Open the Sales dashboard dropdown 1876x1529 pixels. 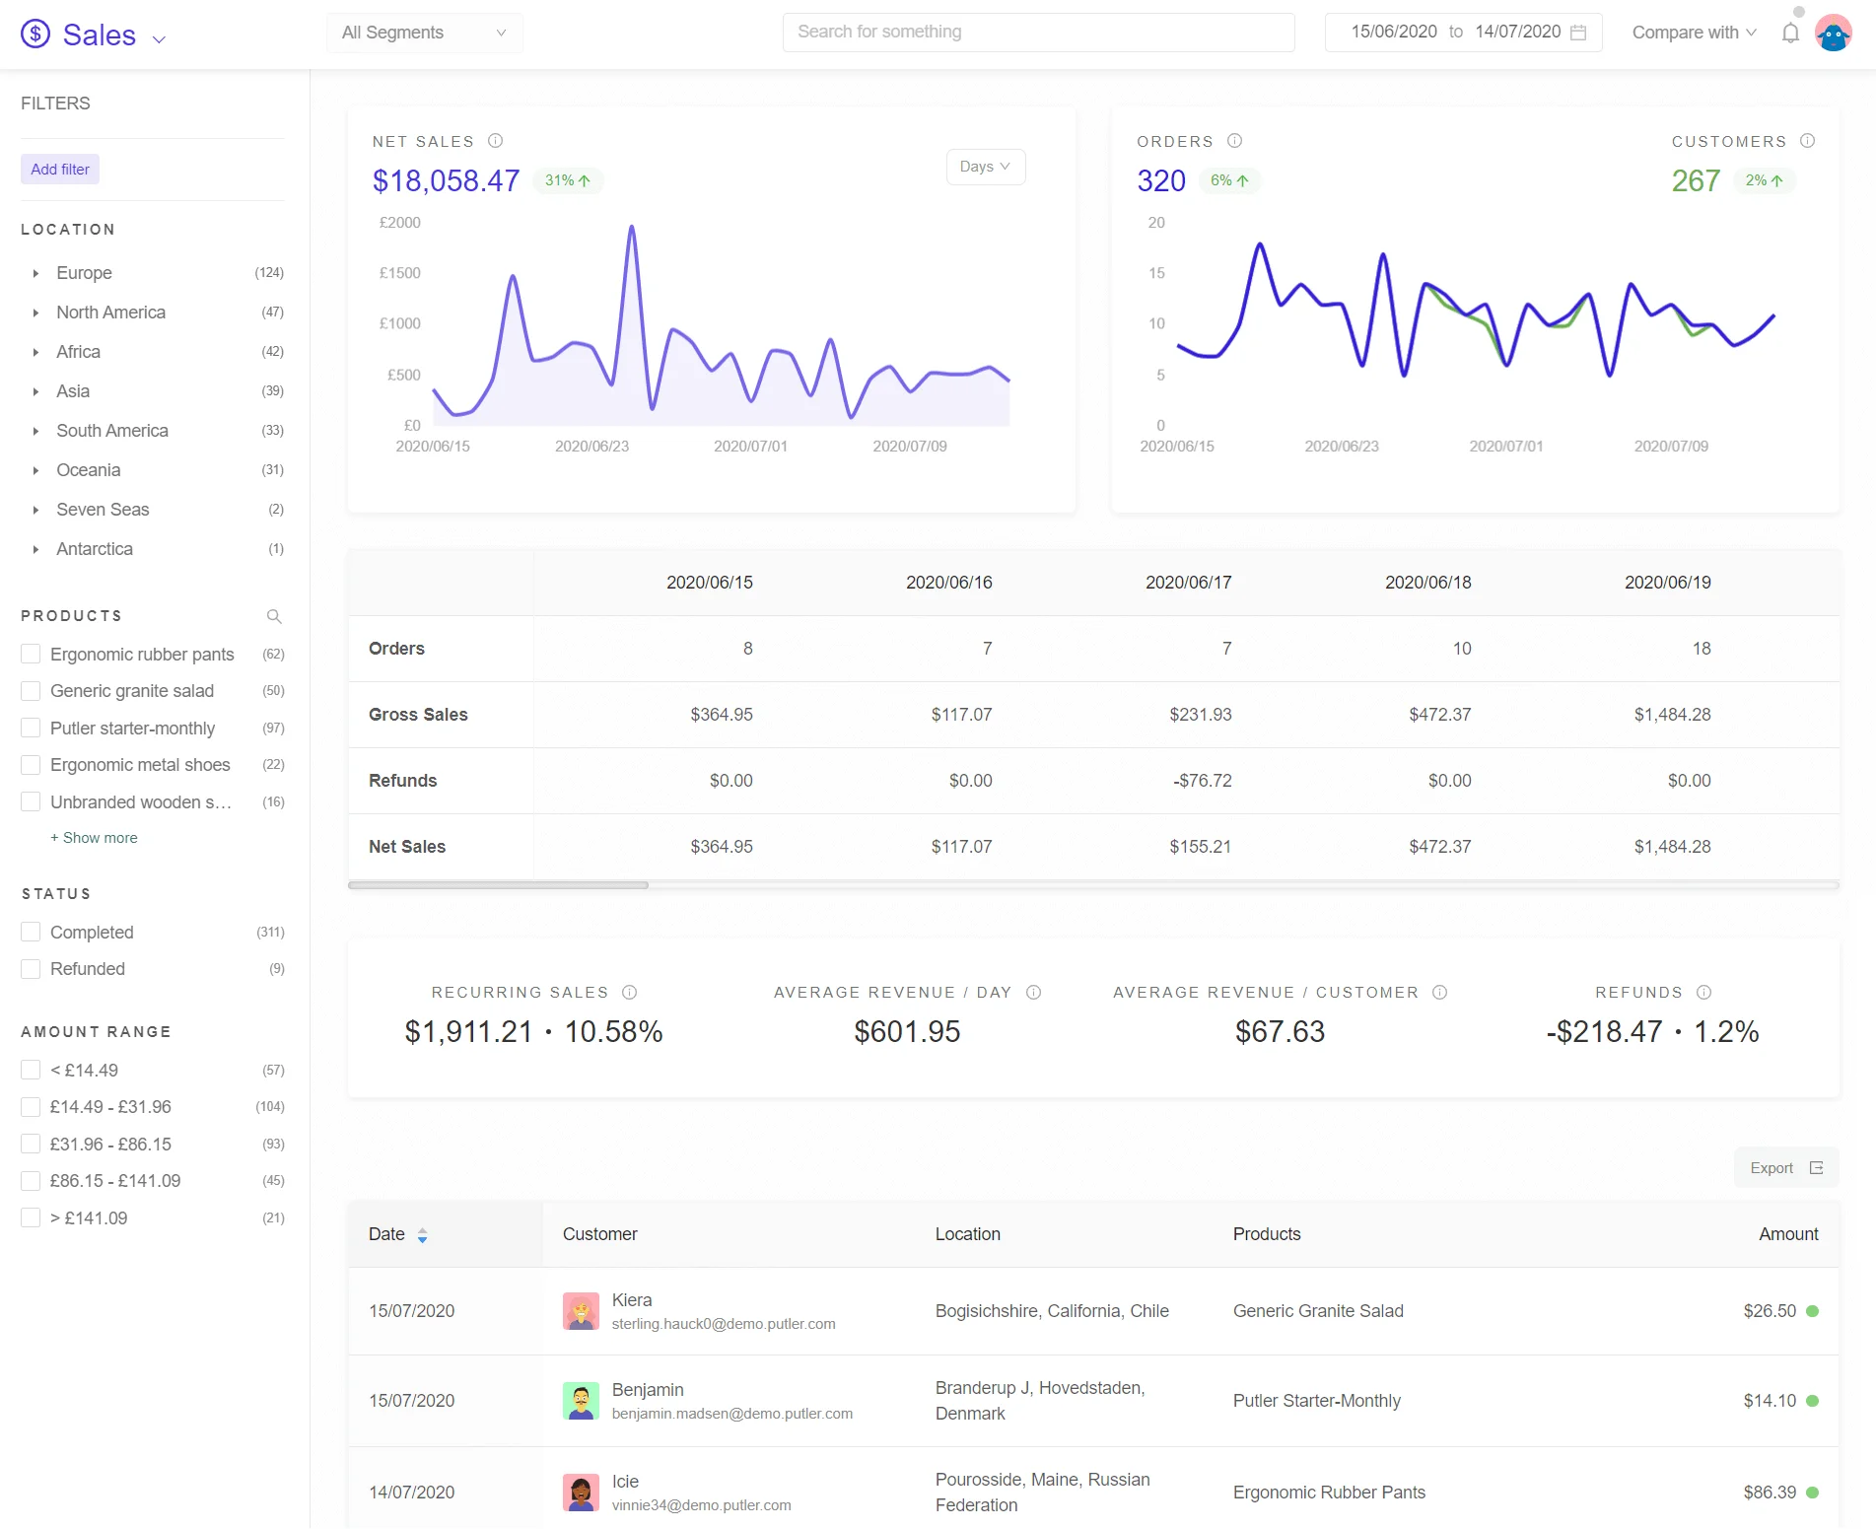coord(159,39)
